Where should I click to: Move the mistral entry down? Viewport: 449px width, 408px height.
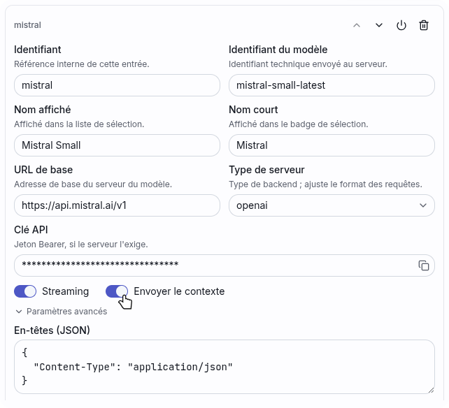[x=379, y=25]
